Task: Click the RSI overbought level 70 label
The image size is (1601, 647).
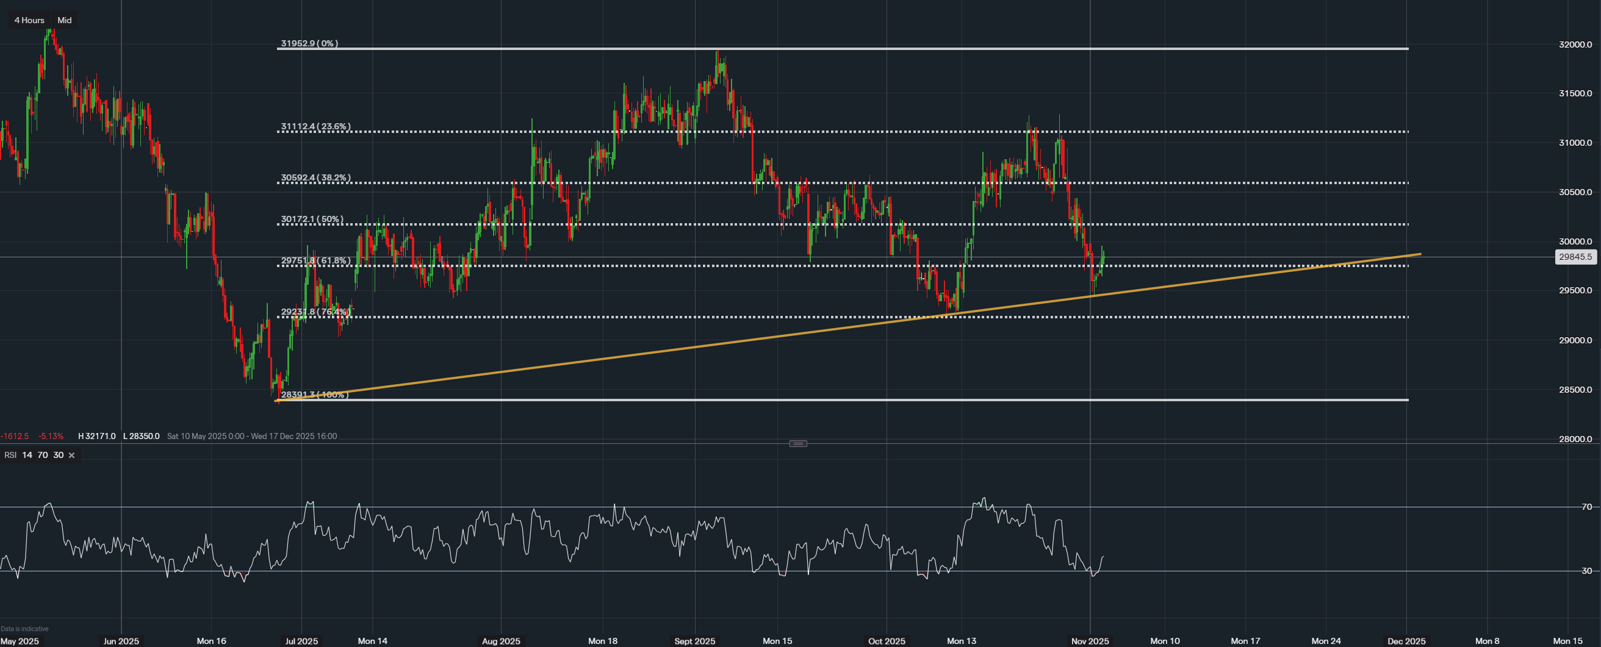Action: coord(1587,507)
